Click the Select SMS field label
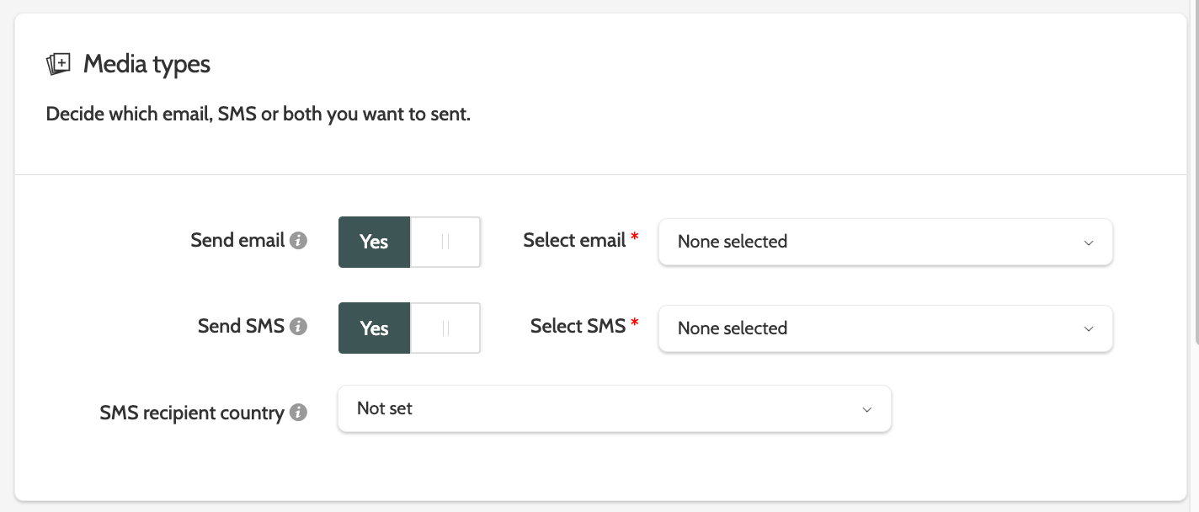This screenshot has height=512, width=1199. point(578,327)
